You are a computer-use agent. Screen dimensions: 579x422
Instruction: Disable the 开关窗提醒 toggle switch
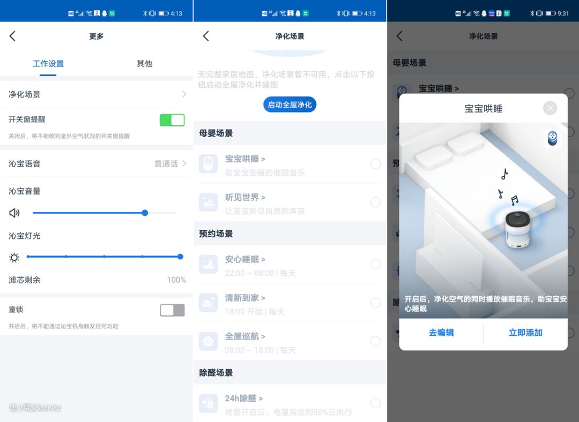point(172,120)
